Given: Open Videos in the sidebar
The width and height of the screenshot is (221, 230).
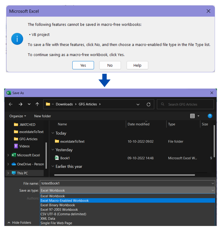Looking at the screenshot, I should click(x=22, y=146).
